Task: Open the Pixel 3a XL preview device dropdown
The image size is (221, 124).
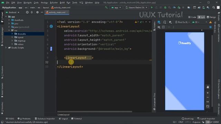Action: [x=183, y=22]
